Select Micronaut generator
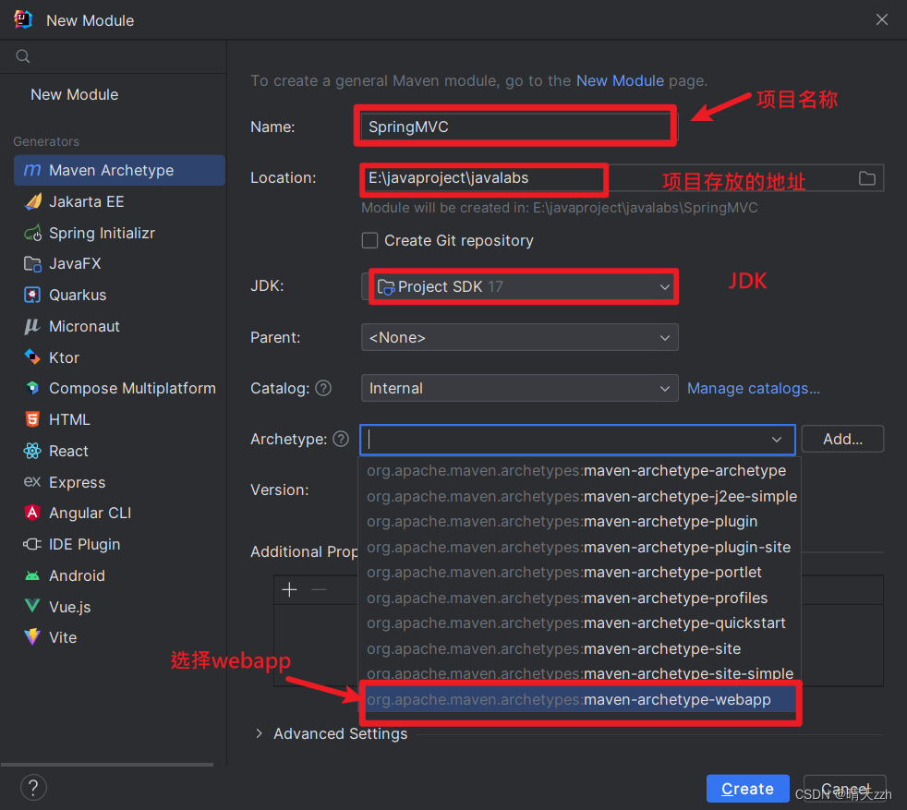The image size is (907, 810). point(119,326)
